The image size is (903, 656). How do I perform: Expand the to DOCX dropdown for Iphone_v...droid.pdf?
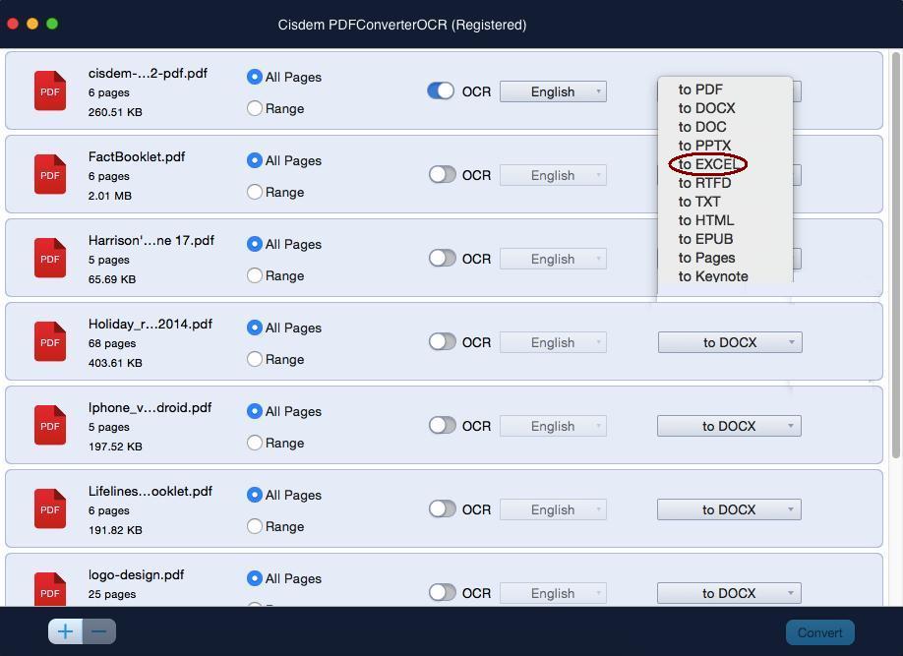730,425
